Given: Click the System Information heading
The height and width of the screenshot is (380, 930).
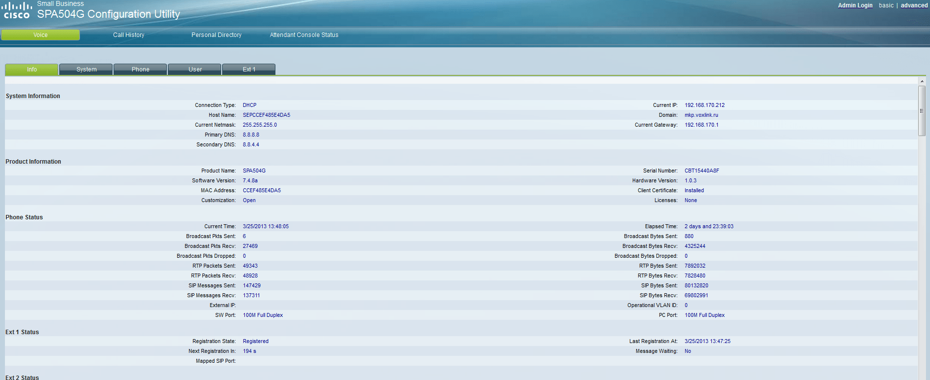Looking at the screenshot, I should (x=33, y=96).
